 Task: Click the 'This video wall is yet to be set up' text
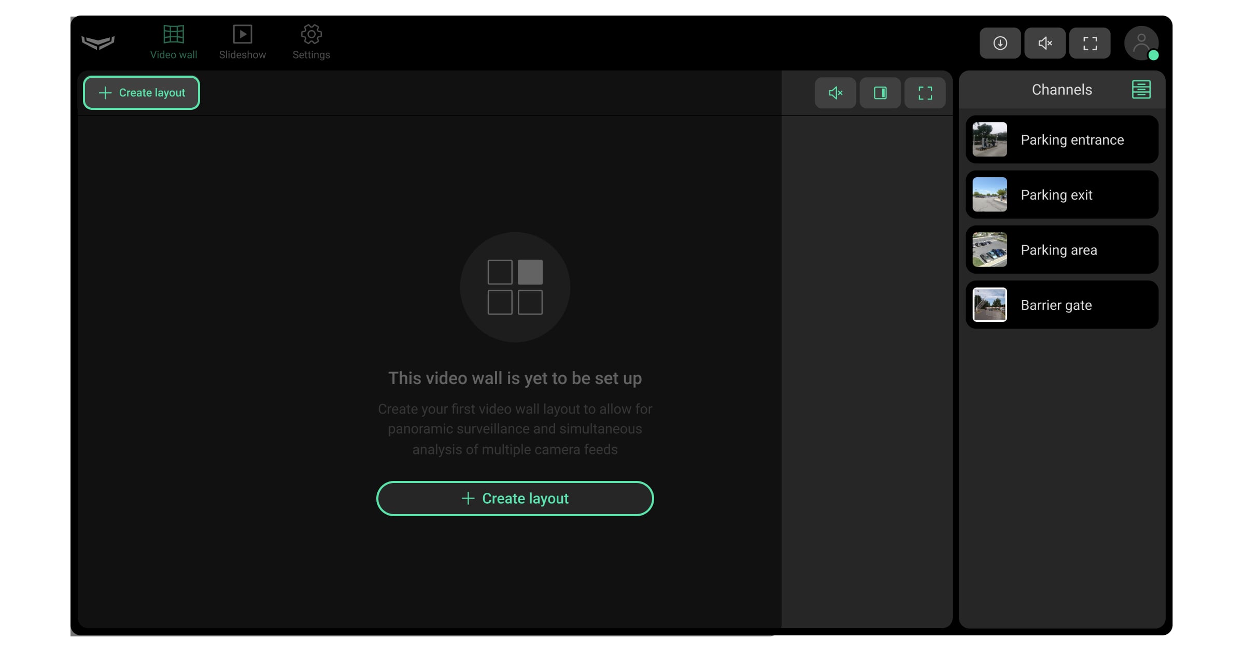(x=515, y=378)
